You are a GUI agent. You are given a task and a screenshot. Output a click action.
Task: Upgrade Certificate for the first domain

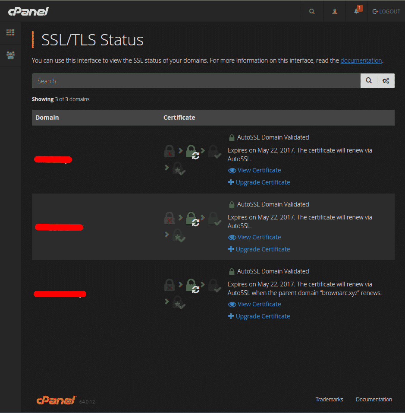coord(263,182)
